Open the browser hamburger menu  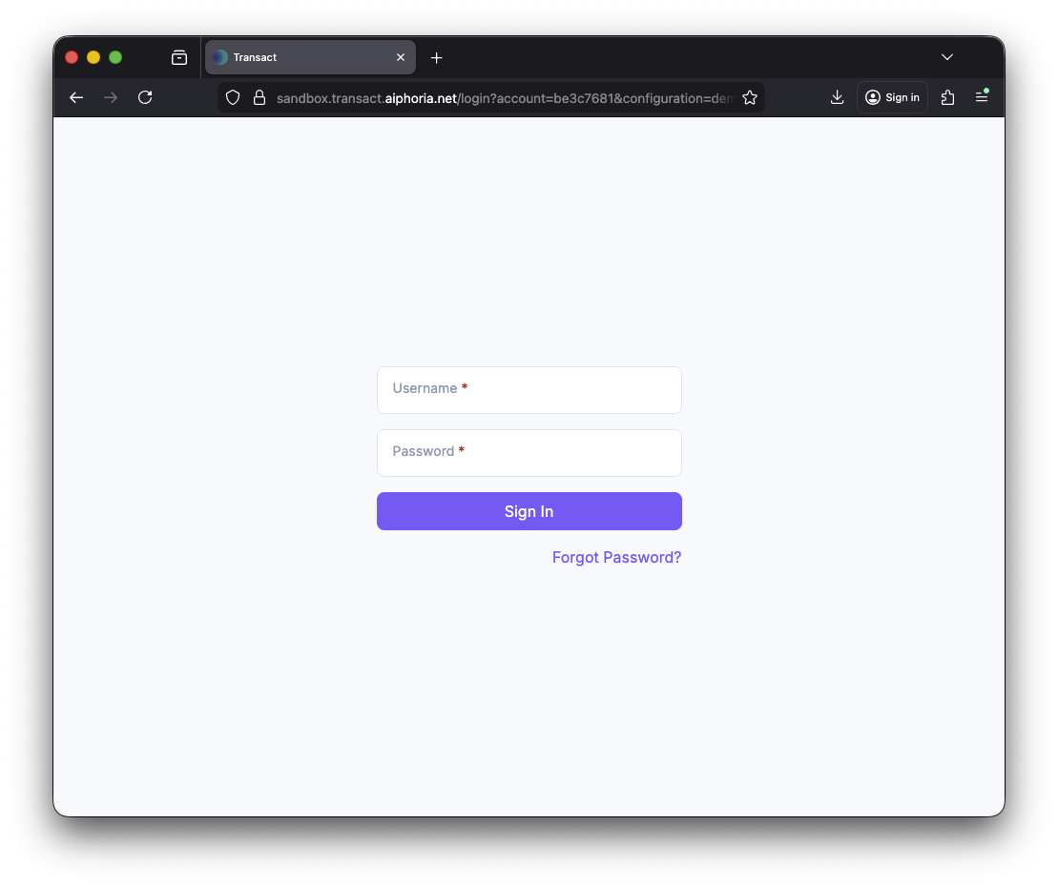click(x=982, y=97)
